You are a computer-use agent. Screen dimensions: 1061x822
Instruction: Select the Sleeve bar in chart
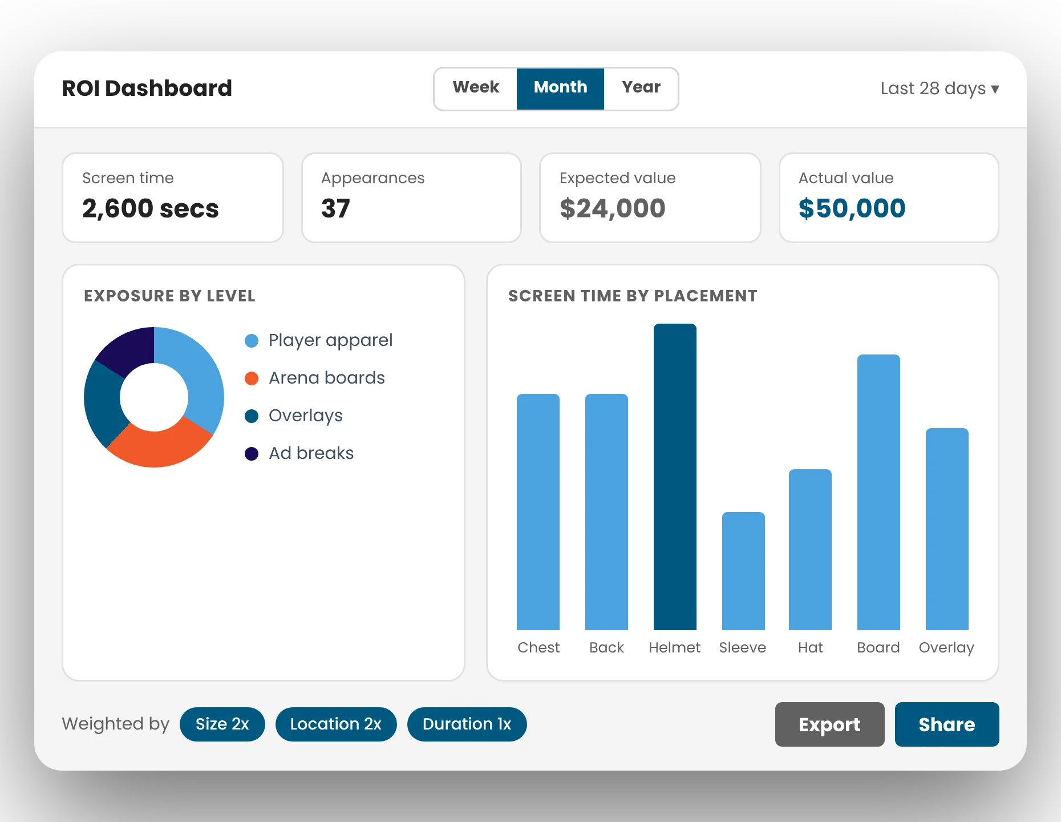pyautogui.click(x=743, y=571)
